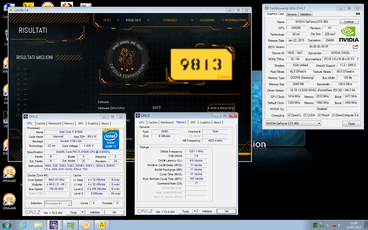Open the About tab in the CPU-Z CPU window

(105, 123)
